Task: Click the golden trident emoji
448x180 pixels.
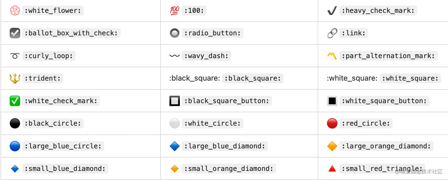Action: coord(15,78)
